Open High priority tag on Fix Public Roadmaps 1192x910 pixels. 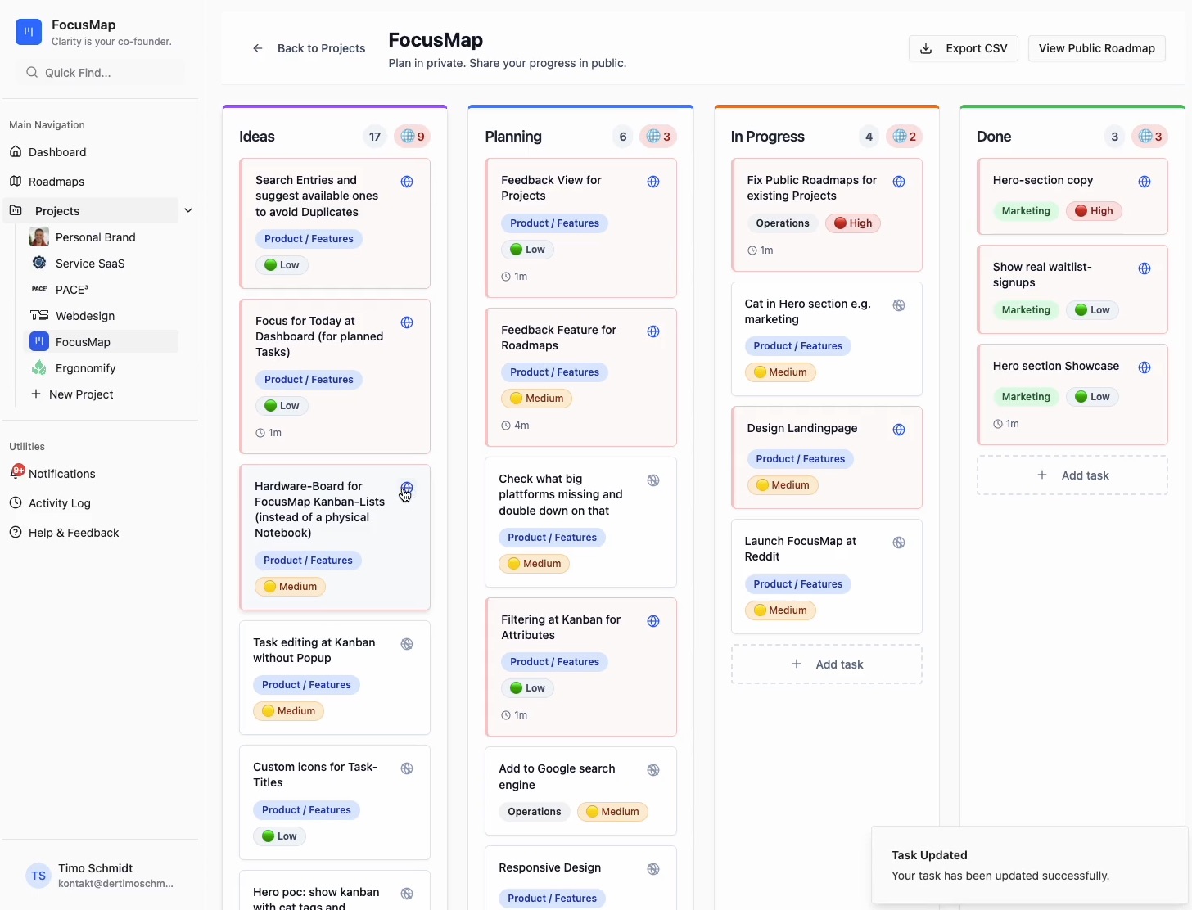[853, 223]
